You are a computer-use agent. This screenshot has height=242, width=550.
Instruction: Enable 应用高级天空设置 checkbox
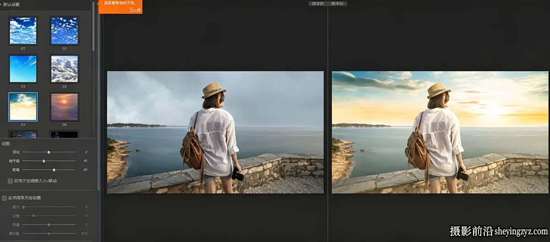pos(5,198)
